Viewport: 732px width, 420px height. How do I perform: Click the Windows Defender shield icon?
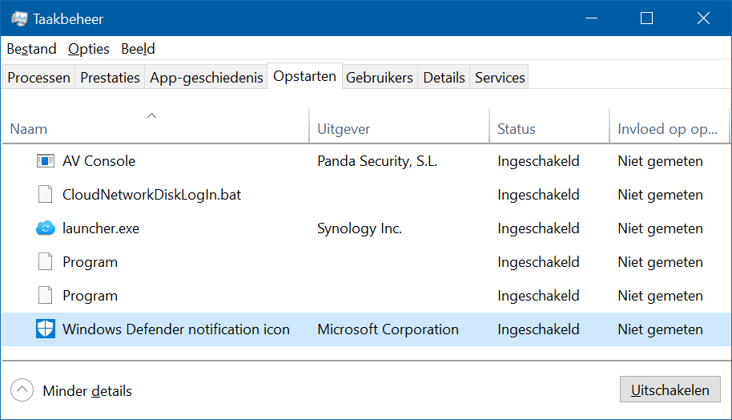(x=46, y=329)
